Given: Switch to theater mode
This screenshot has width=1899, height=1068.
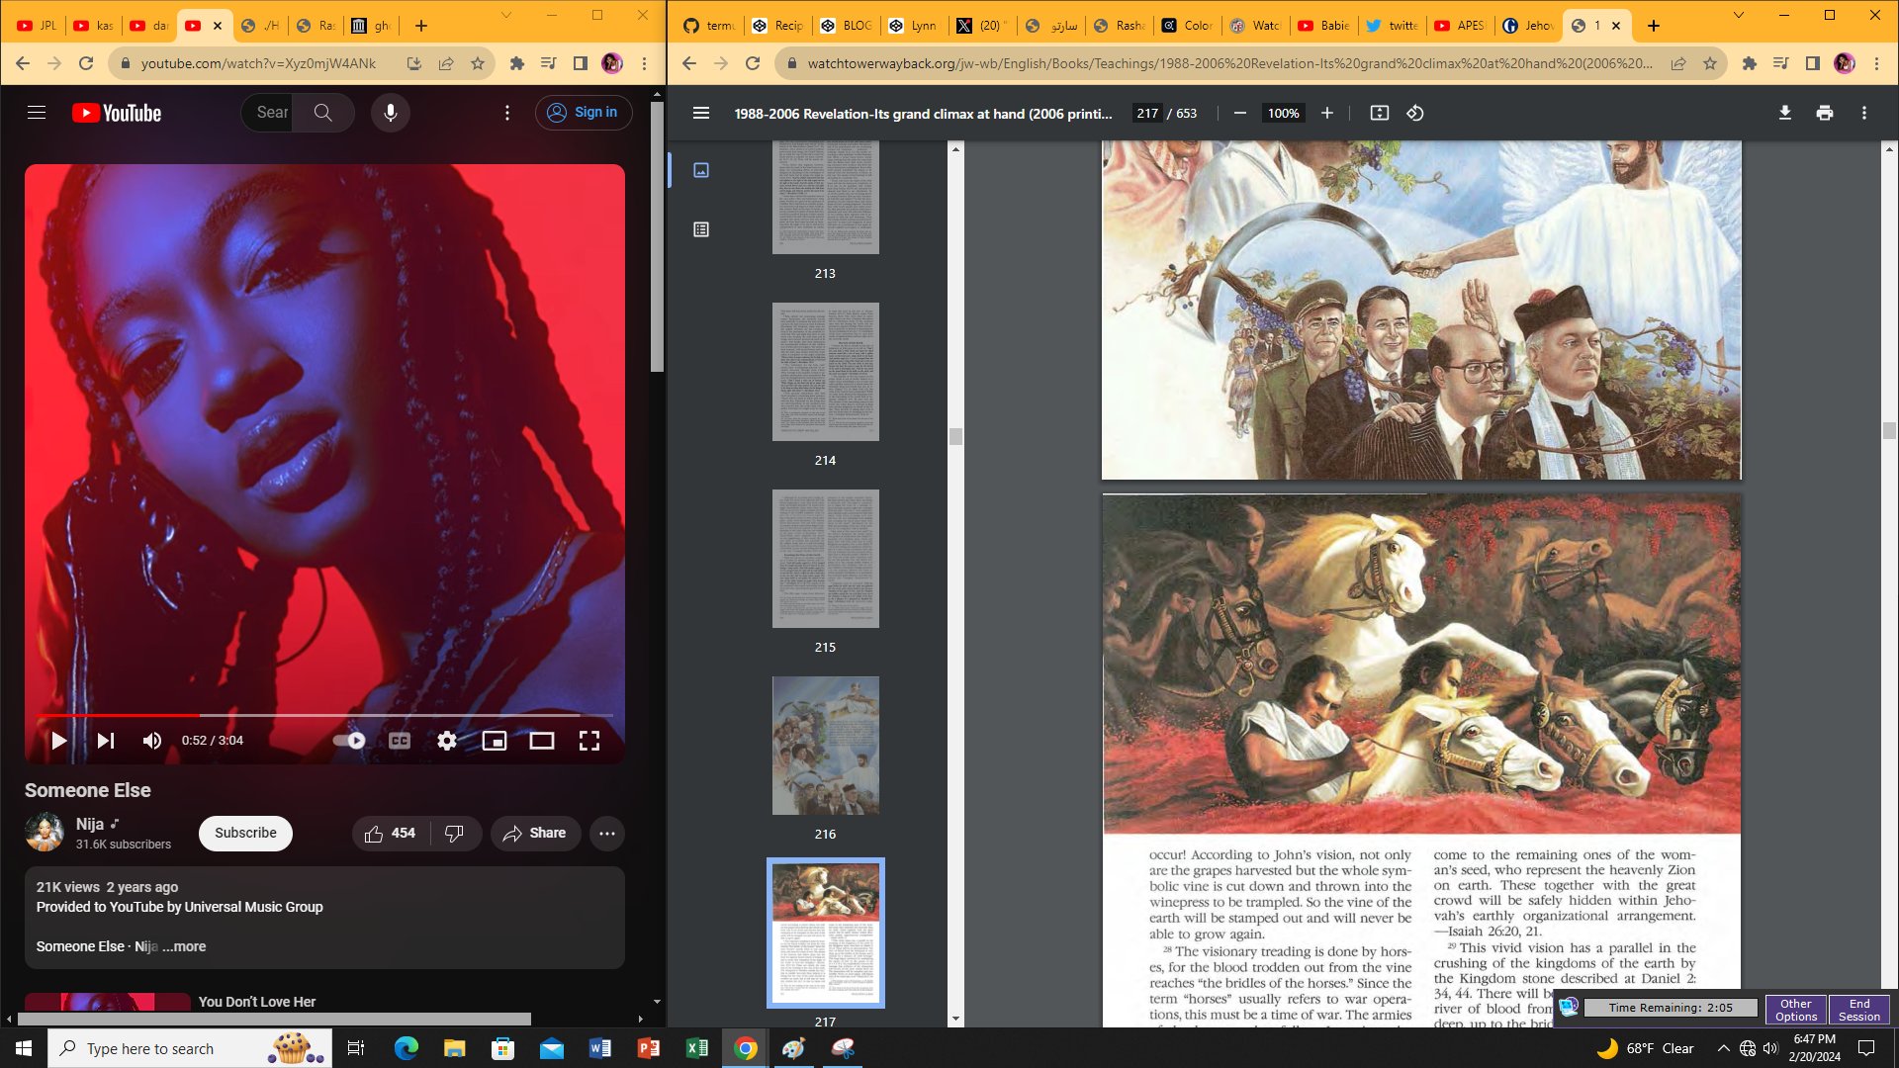Looking at the screenshot, I should [x=542, y=741].
